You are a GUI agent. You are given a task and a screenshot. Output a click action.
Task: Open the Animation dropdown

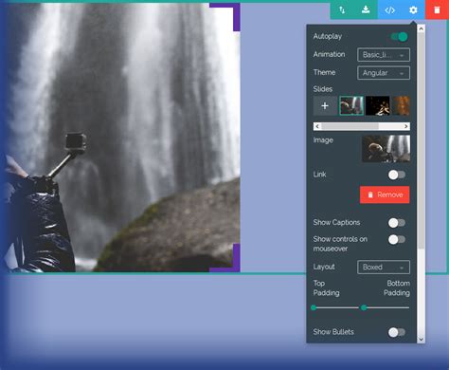tap(384, 55)
